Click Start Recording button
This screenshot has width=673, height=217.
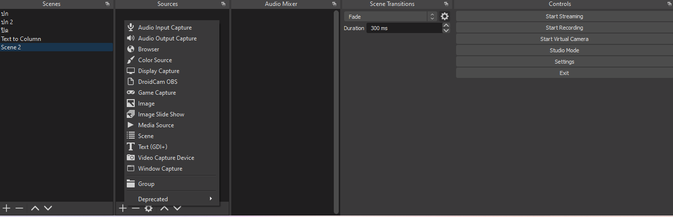[x=564, y=28]
